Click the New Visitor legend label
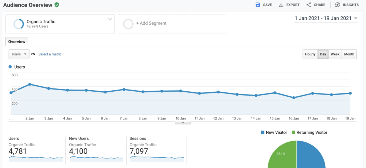 (x=276, y=132)
